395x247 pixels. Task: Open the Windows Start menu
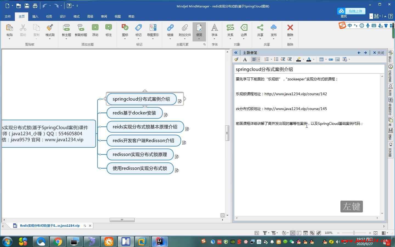[x=7, y=242]
